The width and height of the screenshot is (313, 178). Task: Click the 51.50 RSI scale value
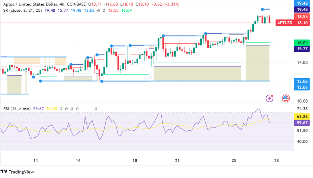pyautogui.click(x=302, y=131)
